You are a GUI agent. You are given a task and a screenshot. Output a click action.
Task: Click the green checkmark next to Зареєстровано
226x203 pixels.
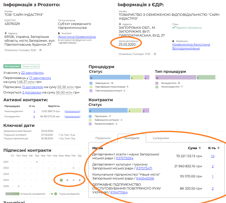coord(174,28)
